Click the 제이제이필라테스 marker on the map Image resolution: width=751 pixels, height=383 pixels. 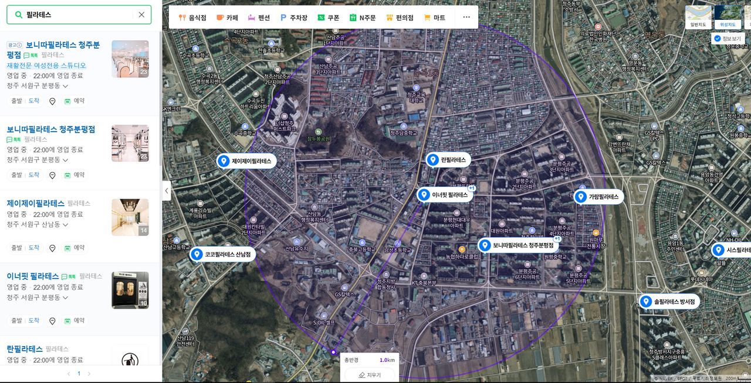pos(246,161)
